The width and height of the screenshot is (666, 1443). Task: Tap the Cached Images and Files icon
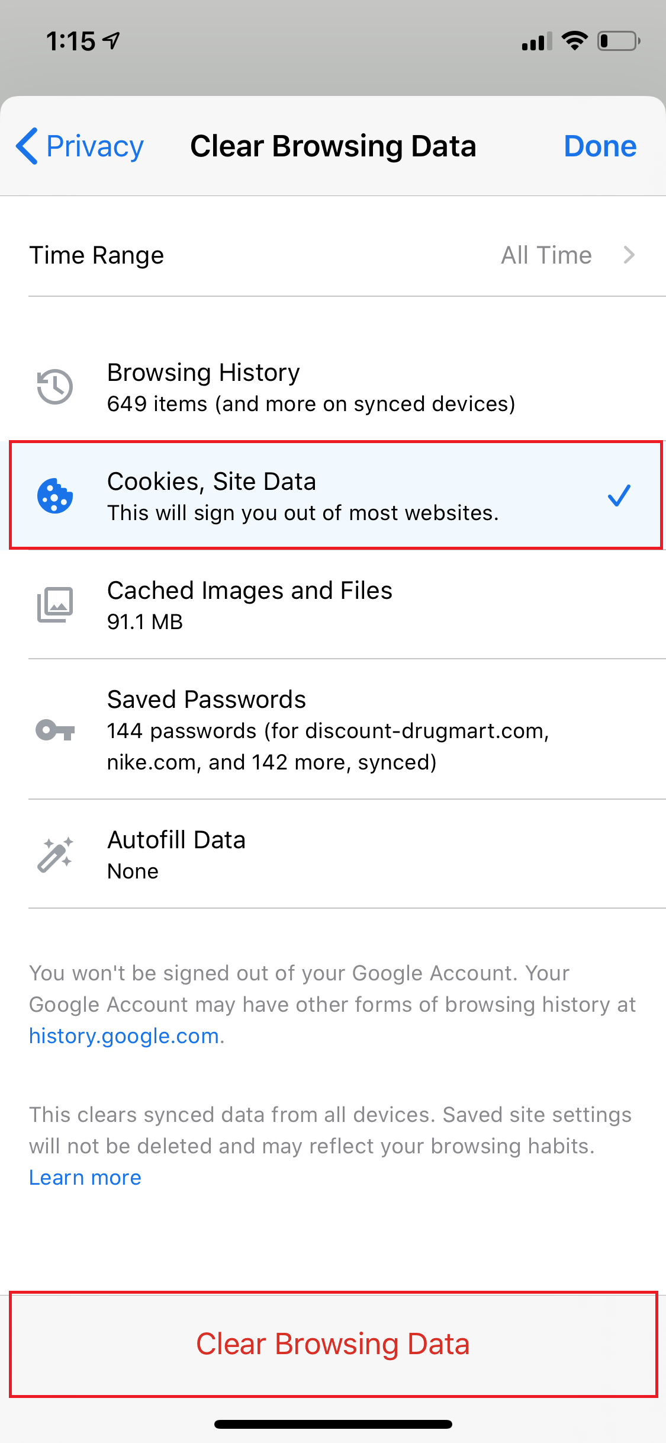[55, 605]
